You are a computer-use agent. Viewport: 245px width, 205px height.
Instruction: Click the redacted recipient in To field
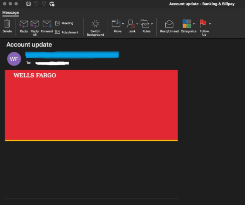point(52,63)
